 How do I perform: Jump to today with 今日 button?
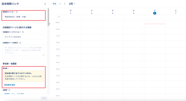point(54,4)
